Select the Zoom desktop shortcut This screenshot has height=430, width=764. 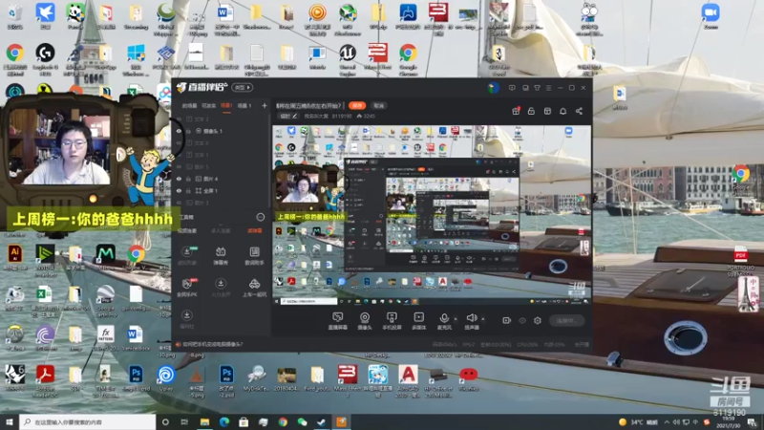pyautogui.click(x=711, y=16)
